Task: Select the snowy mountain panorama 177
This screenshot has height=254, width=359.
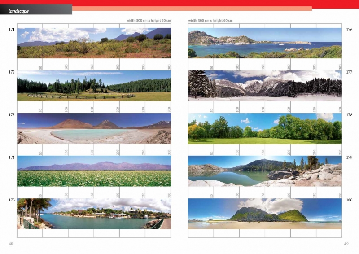Action: click(265, 86)
